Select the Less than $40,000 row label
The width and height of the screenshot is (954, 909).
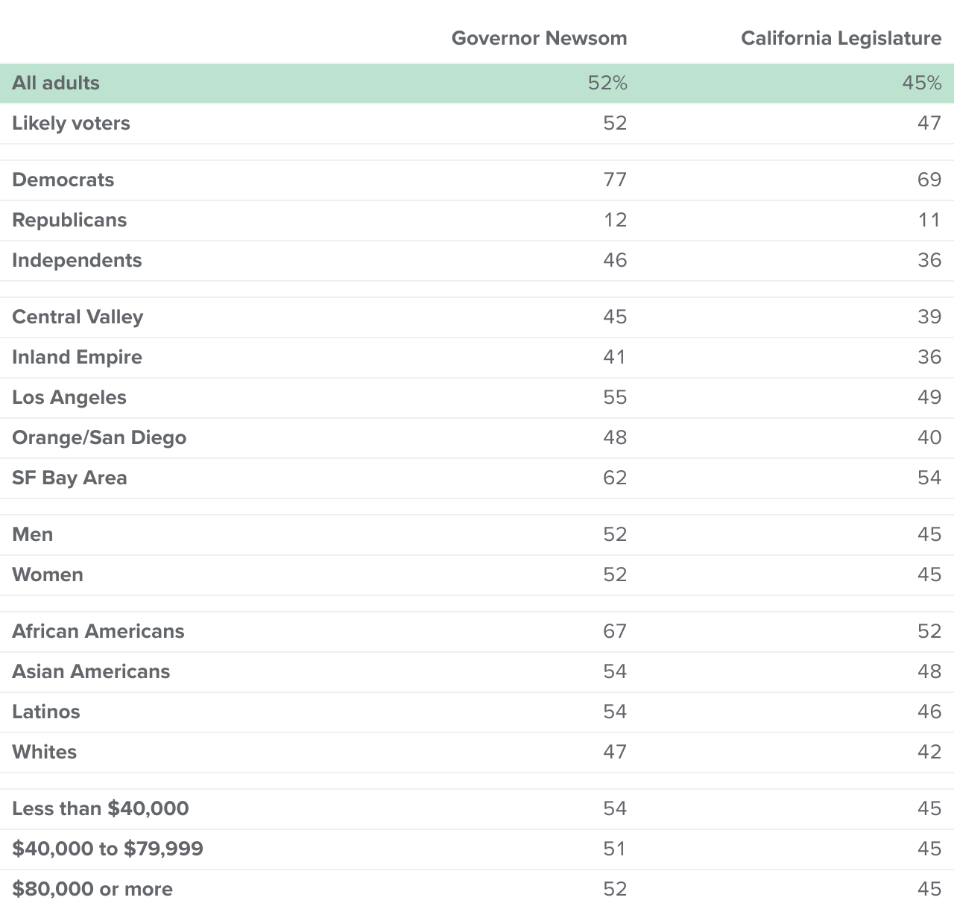coord(101,808)
